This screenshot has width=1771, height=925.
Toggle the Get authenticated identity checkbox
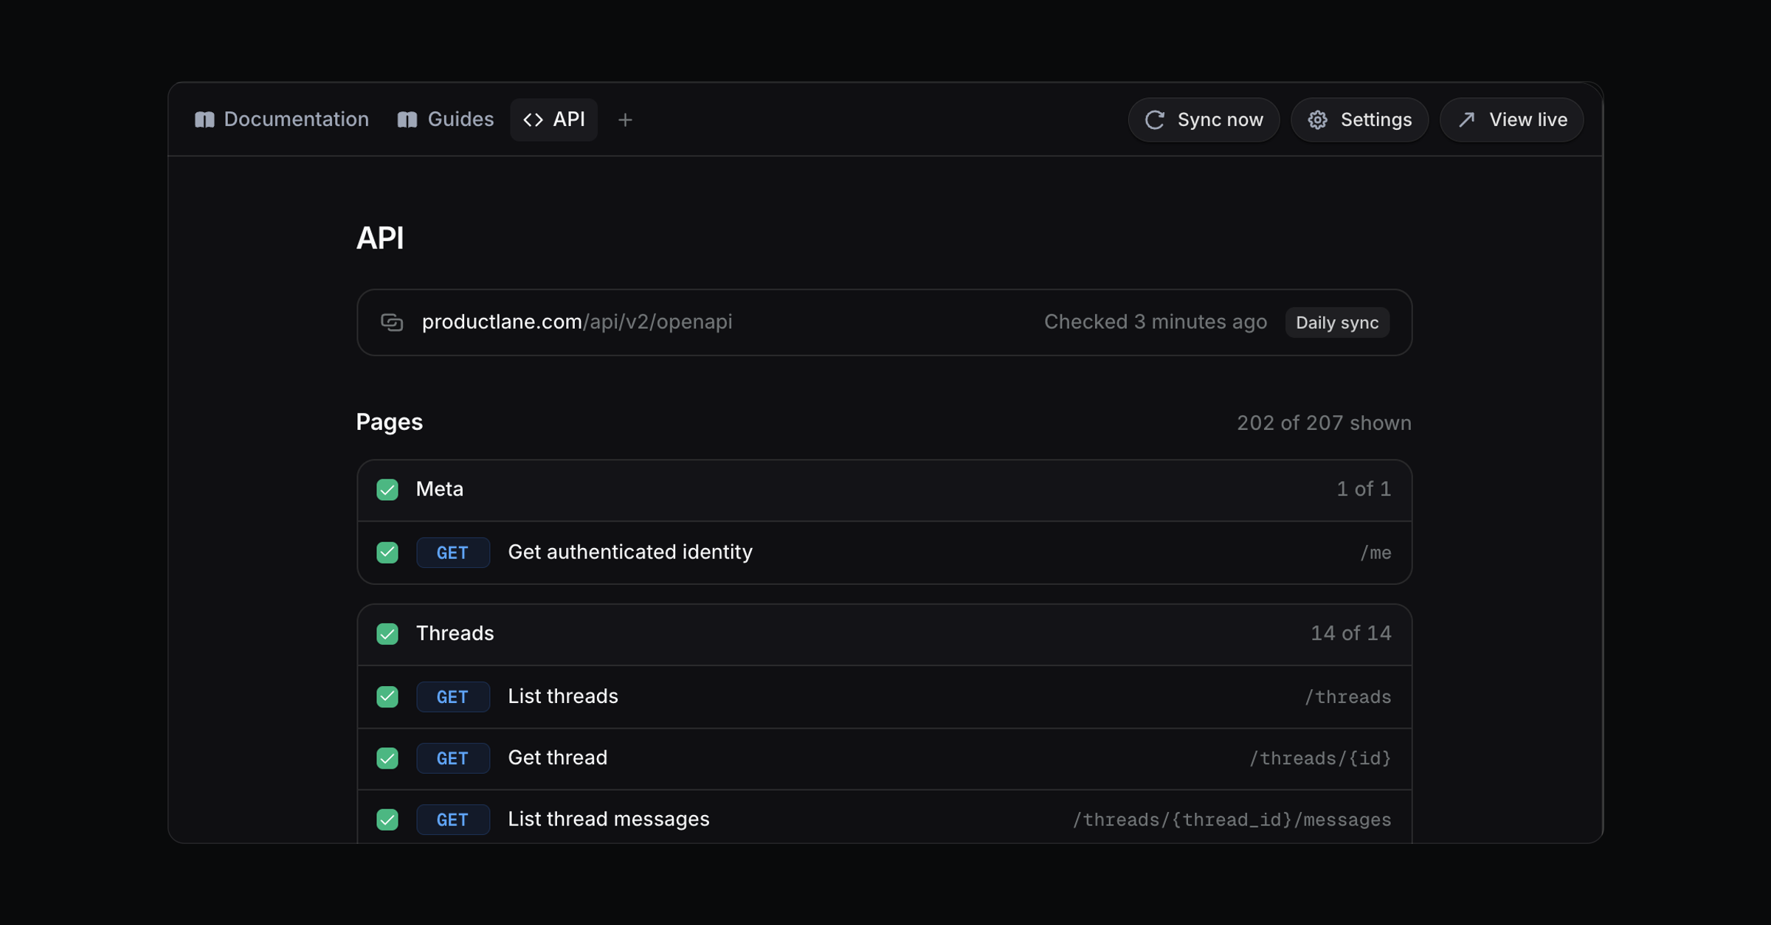coord(387,552)
